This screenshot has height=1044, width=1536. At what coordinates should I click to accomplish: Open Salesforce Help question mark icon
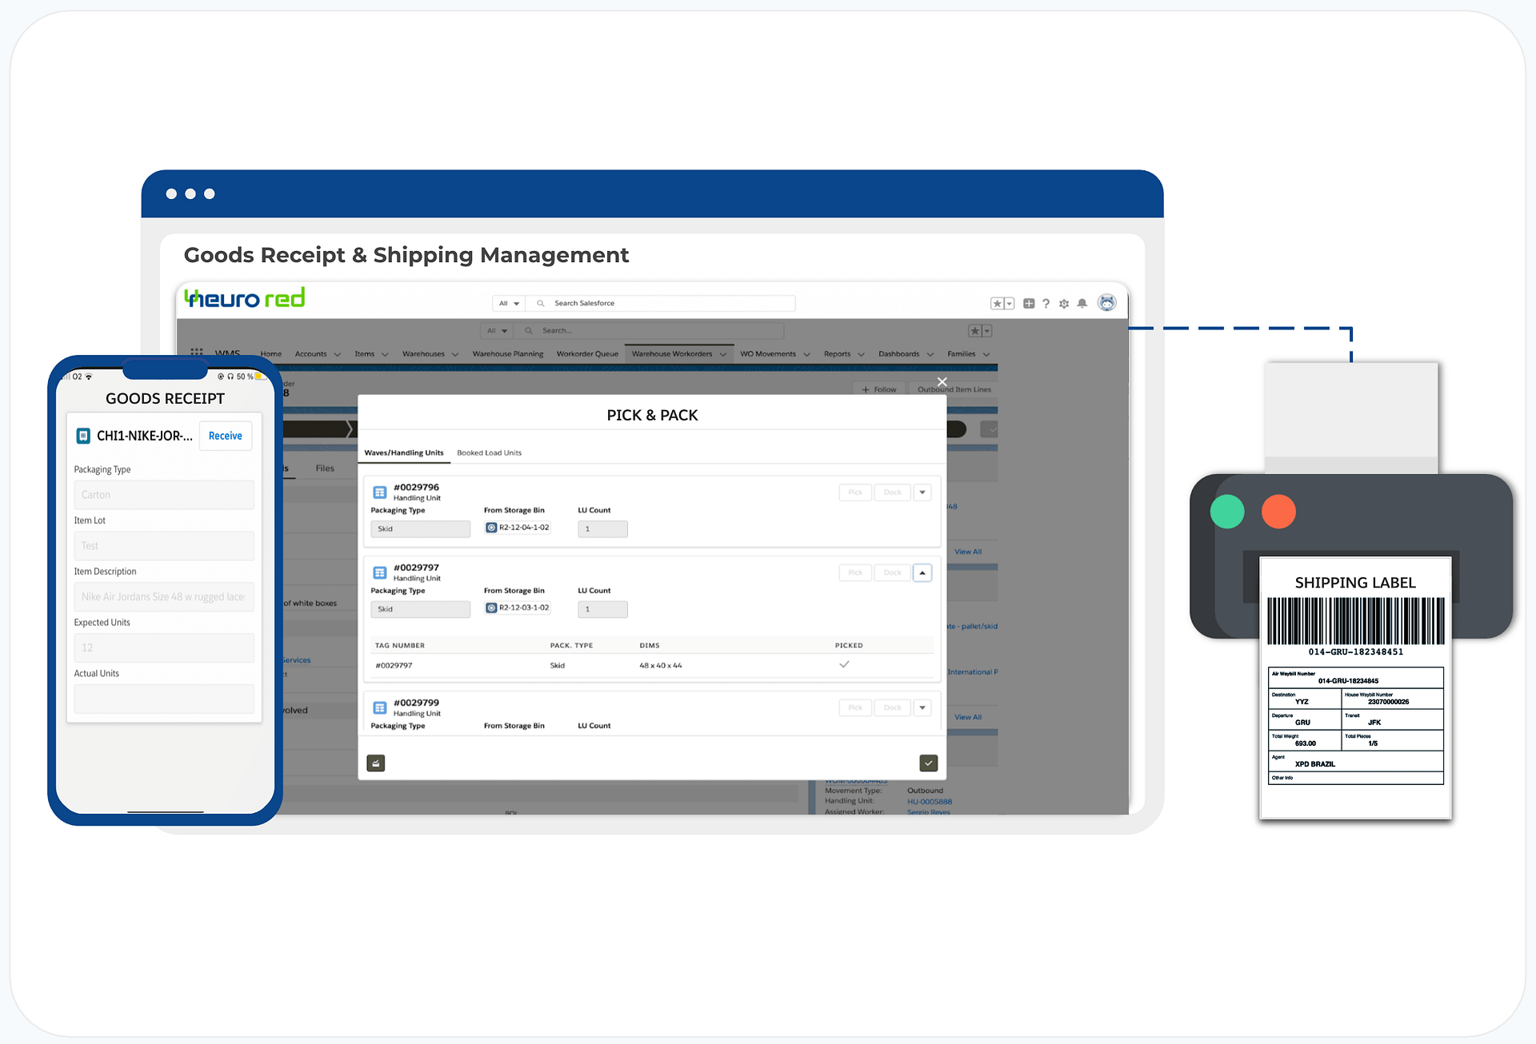(1046, 304)
